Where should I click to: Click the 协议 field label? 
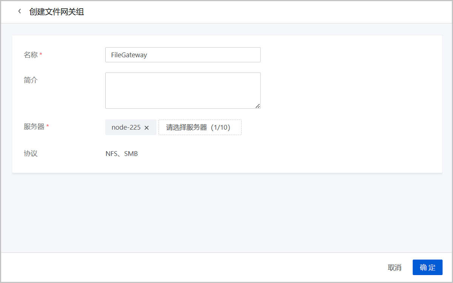pyautogui.click(x=31, y=153)
